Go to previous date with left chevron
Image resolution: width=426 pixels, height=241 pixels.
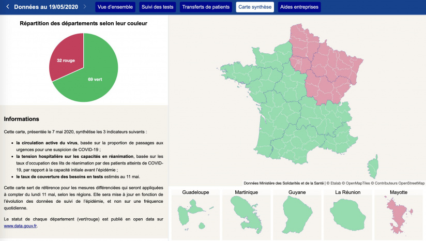(x=7, y=7)
